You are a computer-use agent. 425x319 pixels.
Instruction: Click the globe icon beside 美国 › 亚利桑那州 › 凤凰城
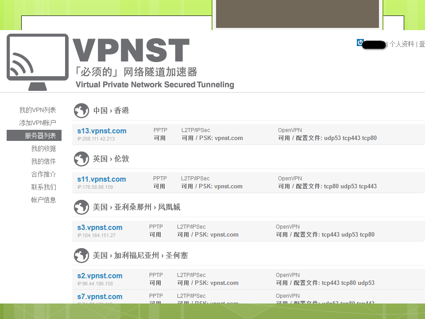[x=81, y=207]
